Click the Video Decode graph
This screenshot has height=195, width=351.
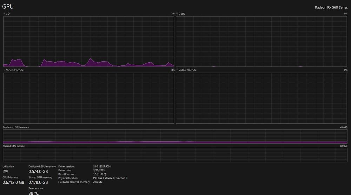coord(261,98)
